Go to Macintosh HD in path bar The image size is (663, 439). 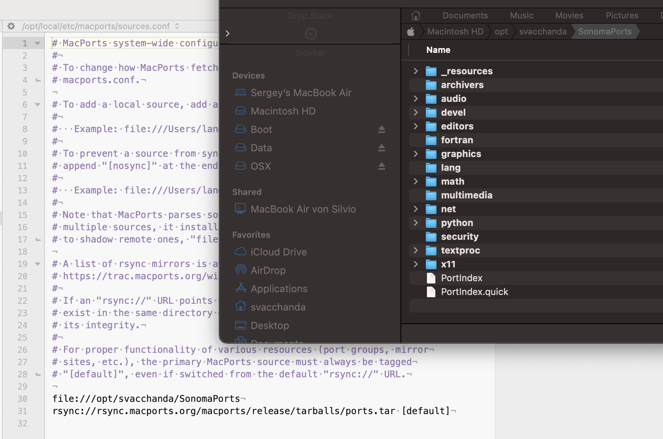pyautogui.click(x=455, y=31)
